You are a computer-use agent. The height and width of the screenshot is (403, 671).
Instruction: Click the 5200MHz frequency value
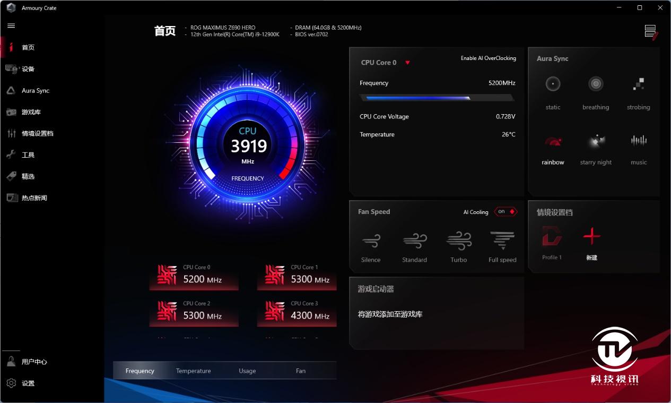click(502, 83)
